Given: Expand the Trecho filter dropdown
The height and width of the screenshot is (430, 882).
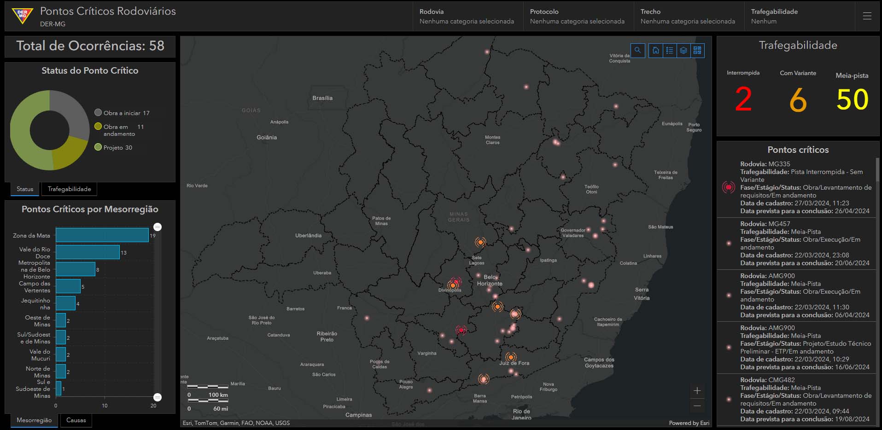Looking at the screenshot, I should coord(689,16).
